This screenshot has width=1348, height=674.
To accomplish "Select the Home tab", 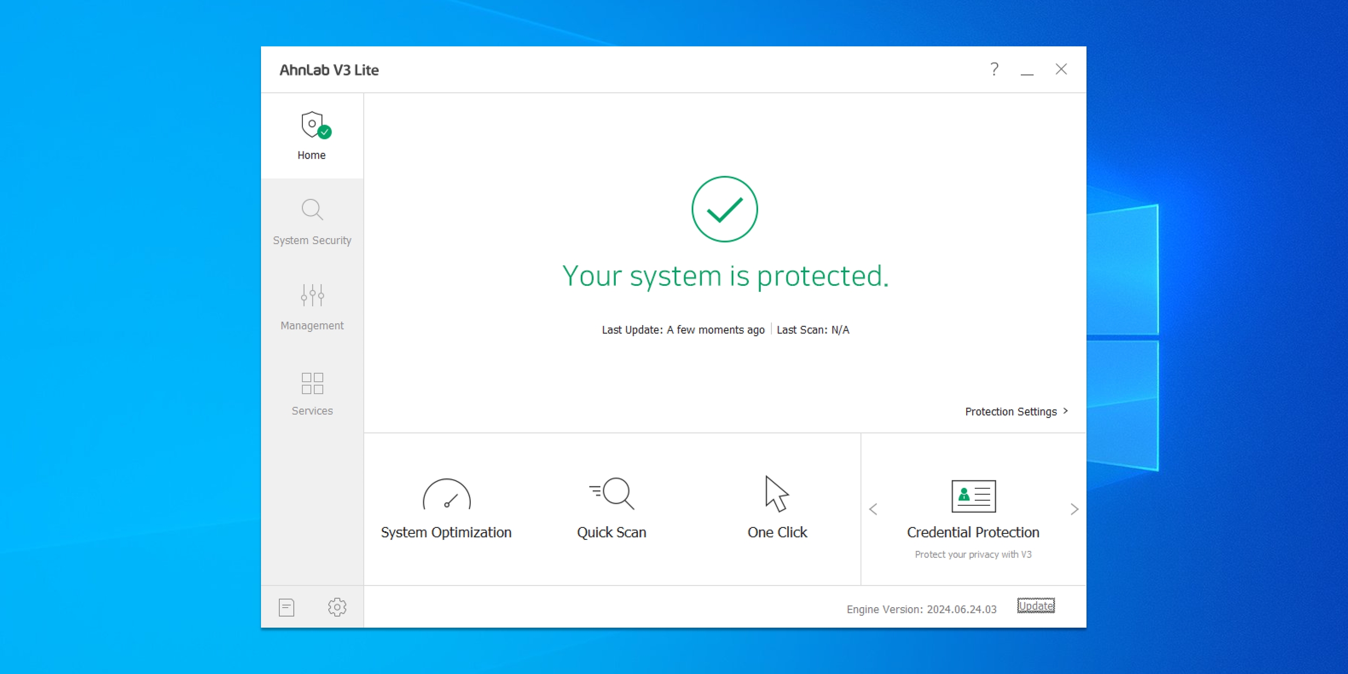I will pyautogui.click(x=312, y=136).
